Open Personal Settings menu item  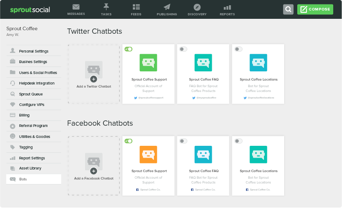tap(34, 51)
